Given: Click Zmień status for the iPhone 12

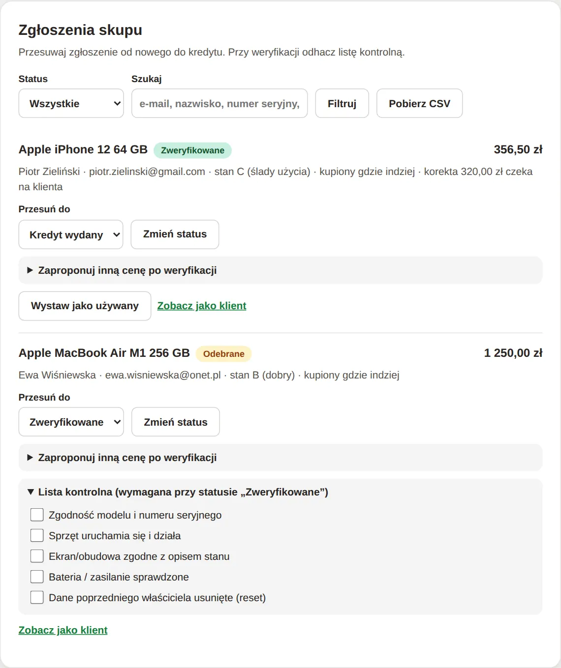Looking at the screenshot, I should pyautogui.click(x=175, y=234).
